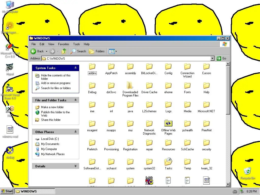The image size is (260, 195).
Task: Select the Media folder
Action: coord(187,107)
